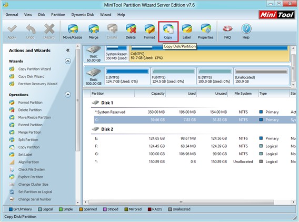Click the Help question mark icon

246,32
